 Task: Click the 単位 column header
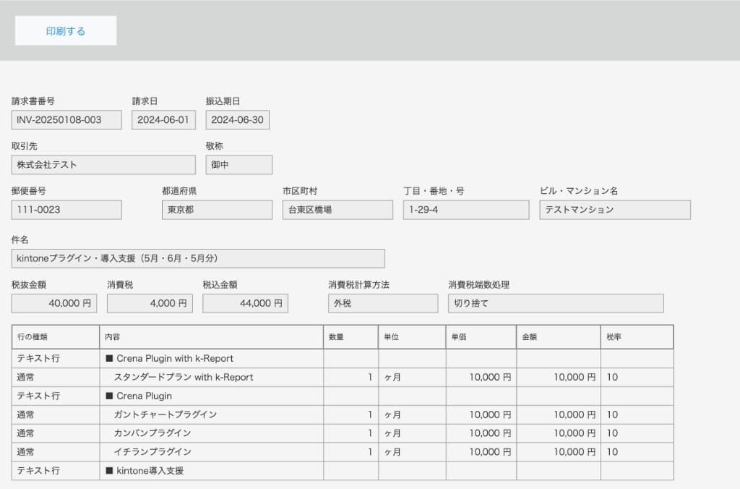tap(412, 337)
